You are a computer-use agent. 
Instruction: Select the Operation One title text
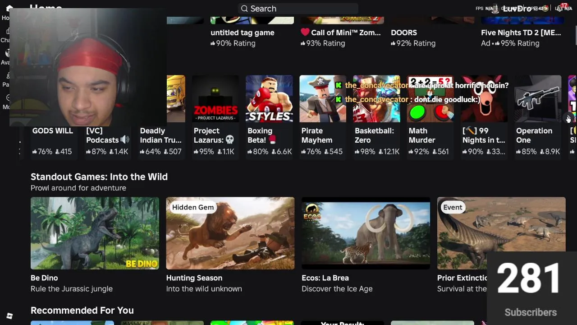pos(534,135)
